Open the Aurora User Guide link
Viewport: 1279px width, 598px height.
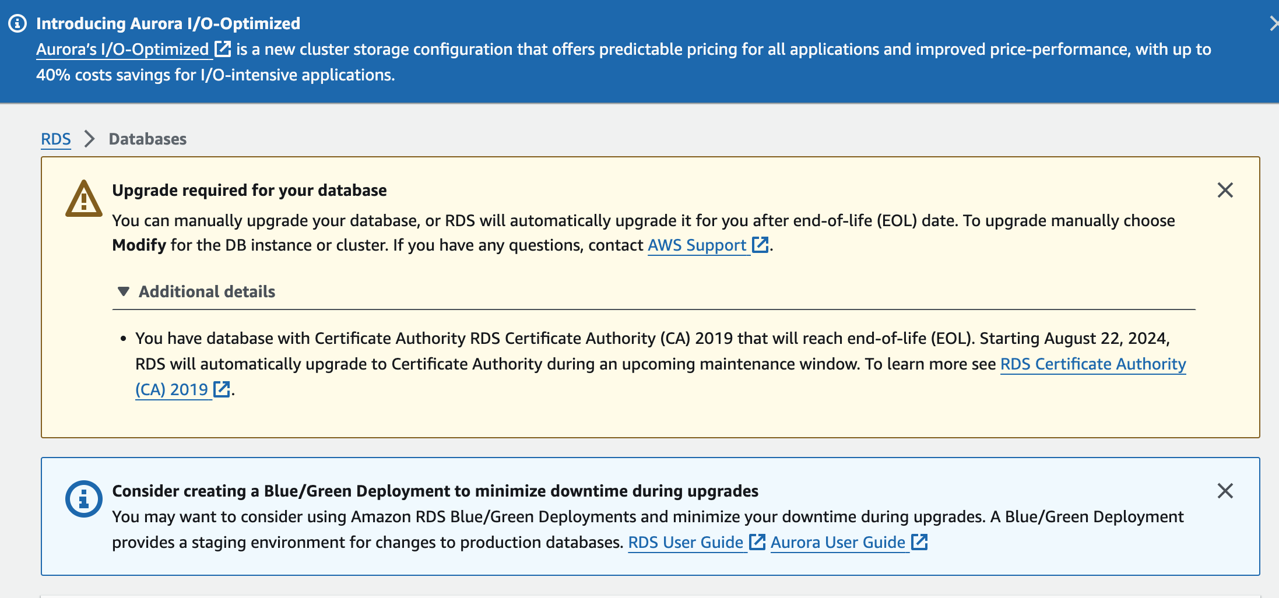point(838,543)
